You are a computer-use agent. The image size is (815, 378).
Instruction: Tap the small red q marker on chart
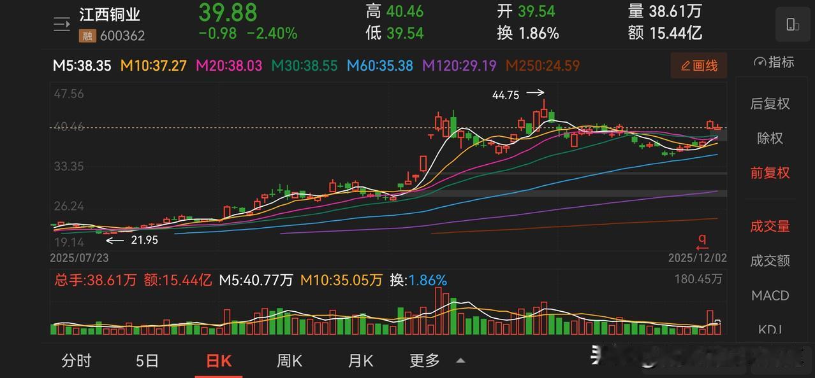click(x=702, y=242)
